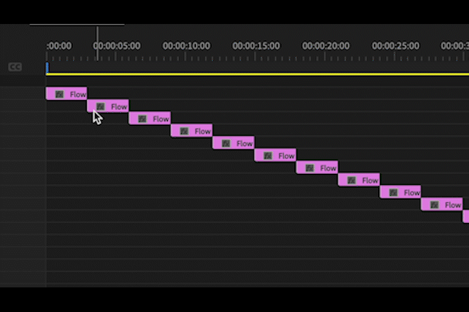Click the graphic icon on the fourth Flow clip
Image resolution: width=469 pixels, height=312 pixels.
pyautogui.click(x=184, y=131)
